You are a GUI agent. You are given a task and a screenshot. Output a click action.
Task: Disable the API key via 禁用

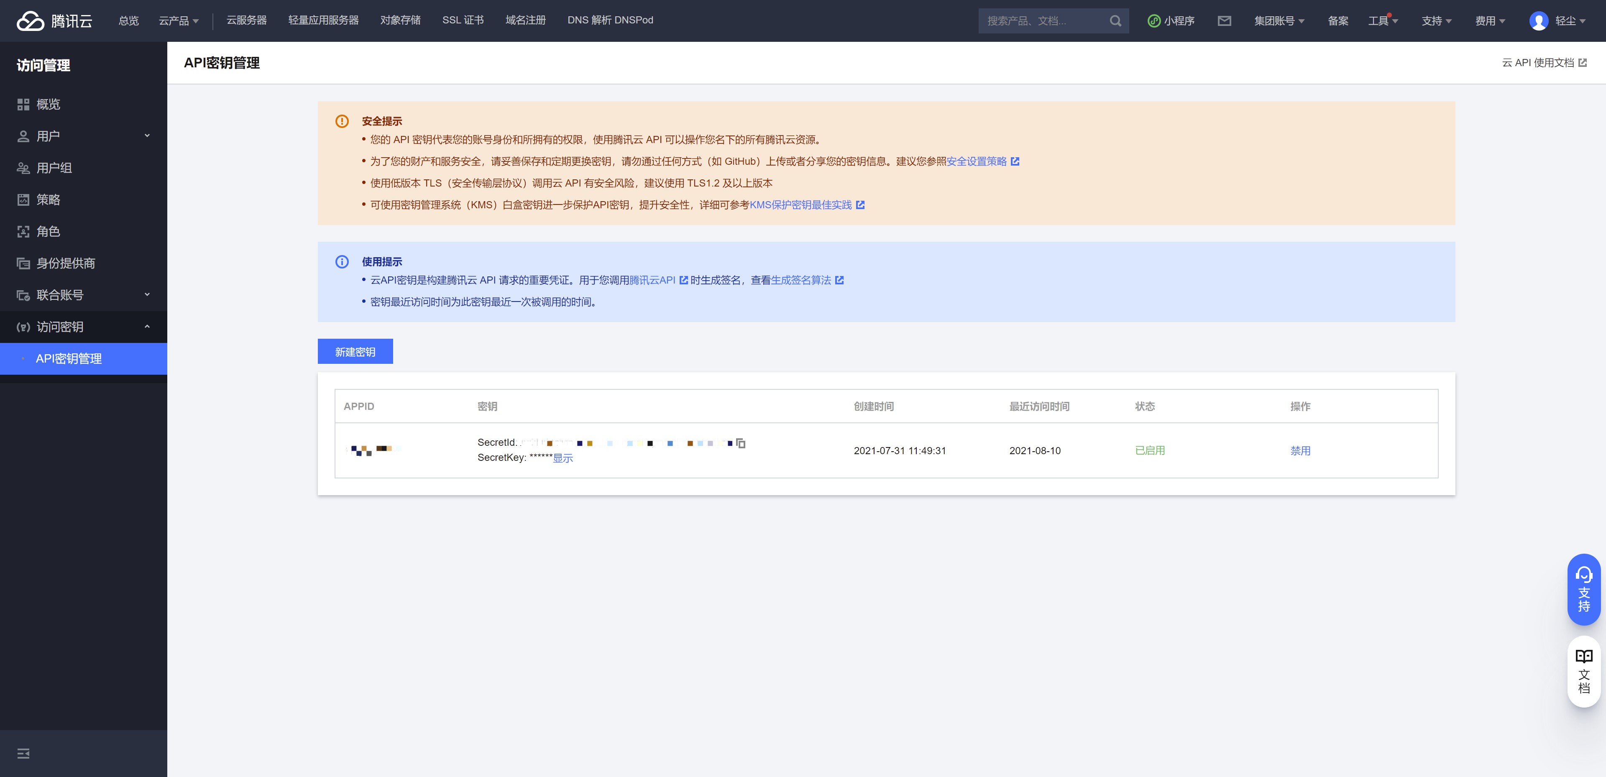tap(1300, 450)
